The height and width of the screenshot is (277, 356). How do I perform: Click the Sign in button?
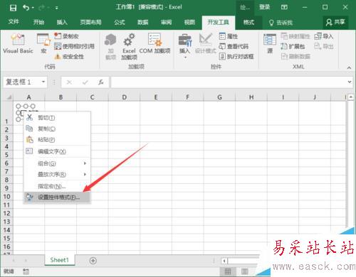(264, 7)
